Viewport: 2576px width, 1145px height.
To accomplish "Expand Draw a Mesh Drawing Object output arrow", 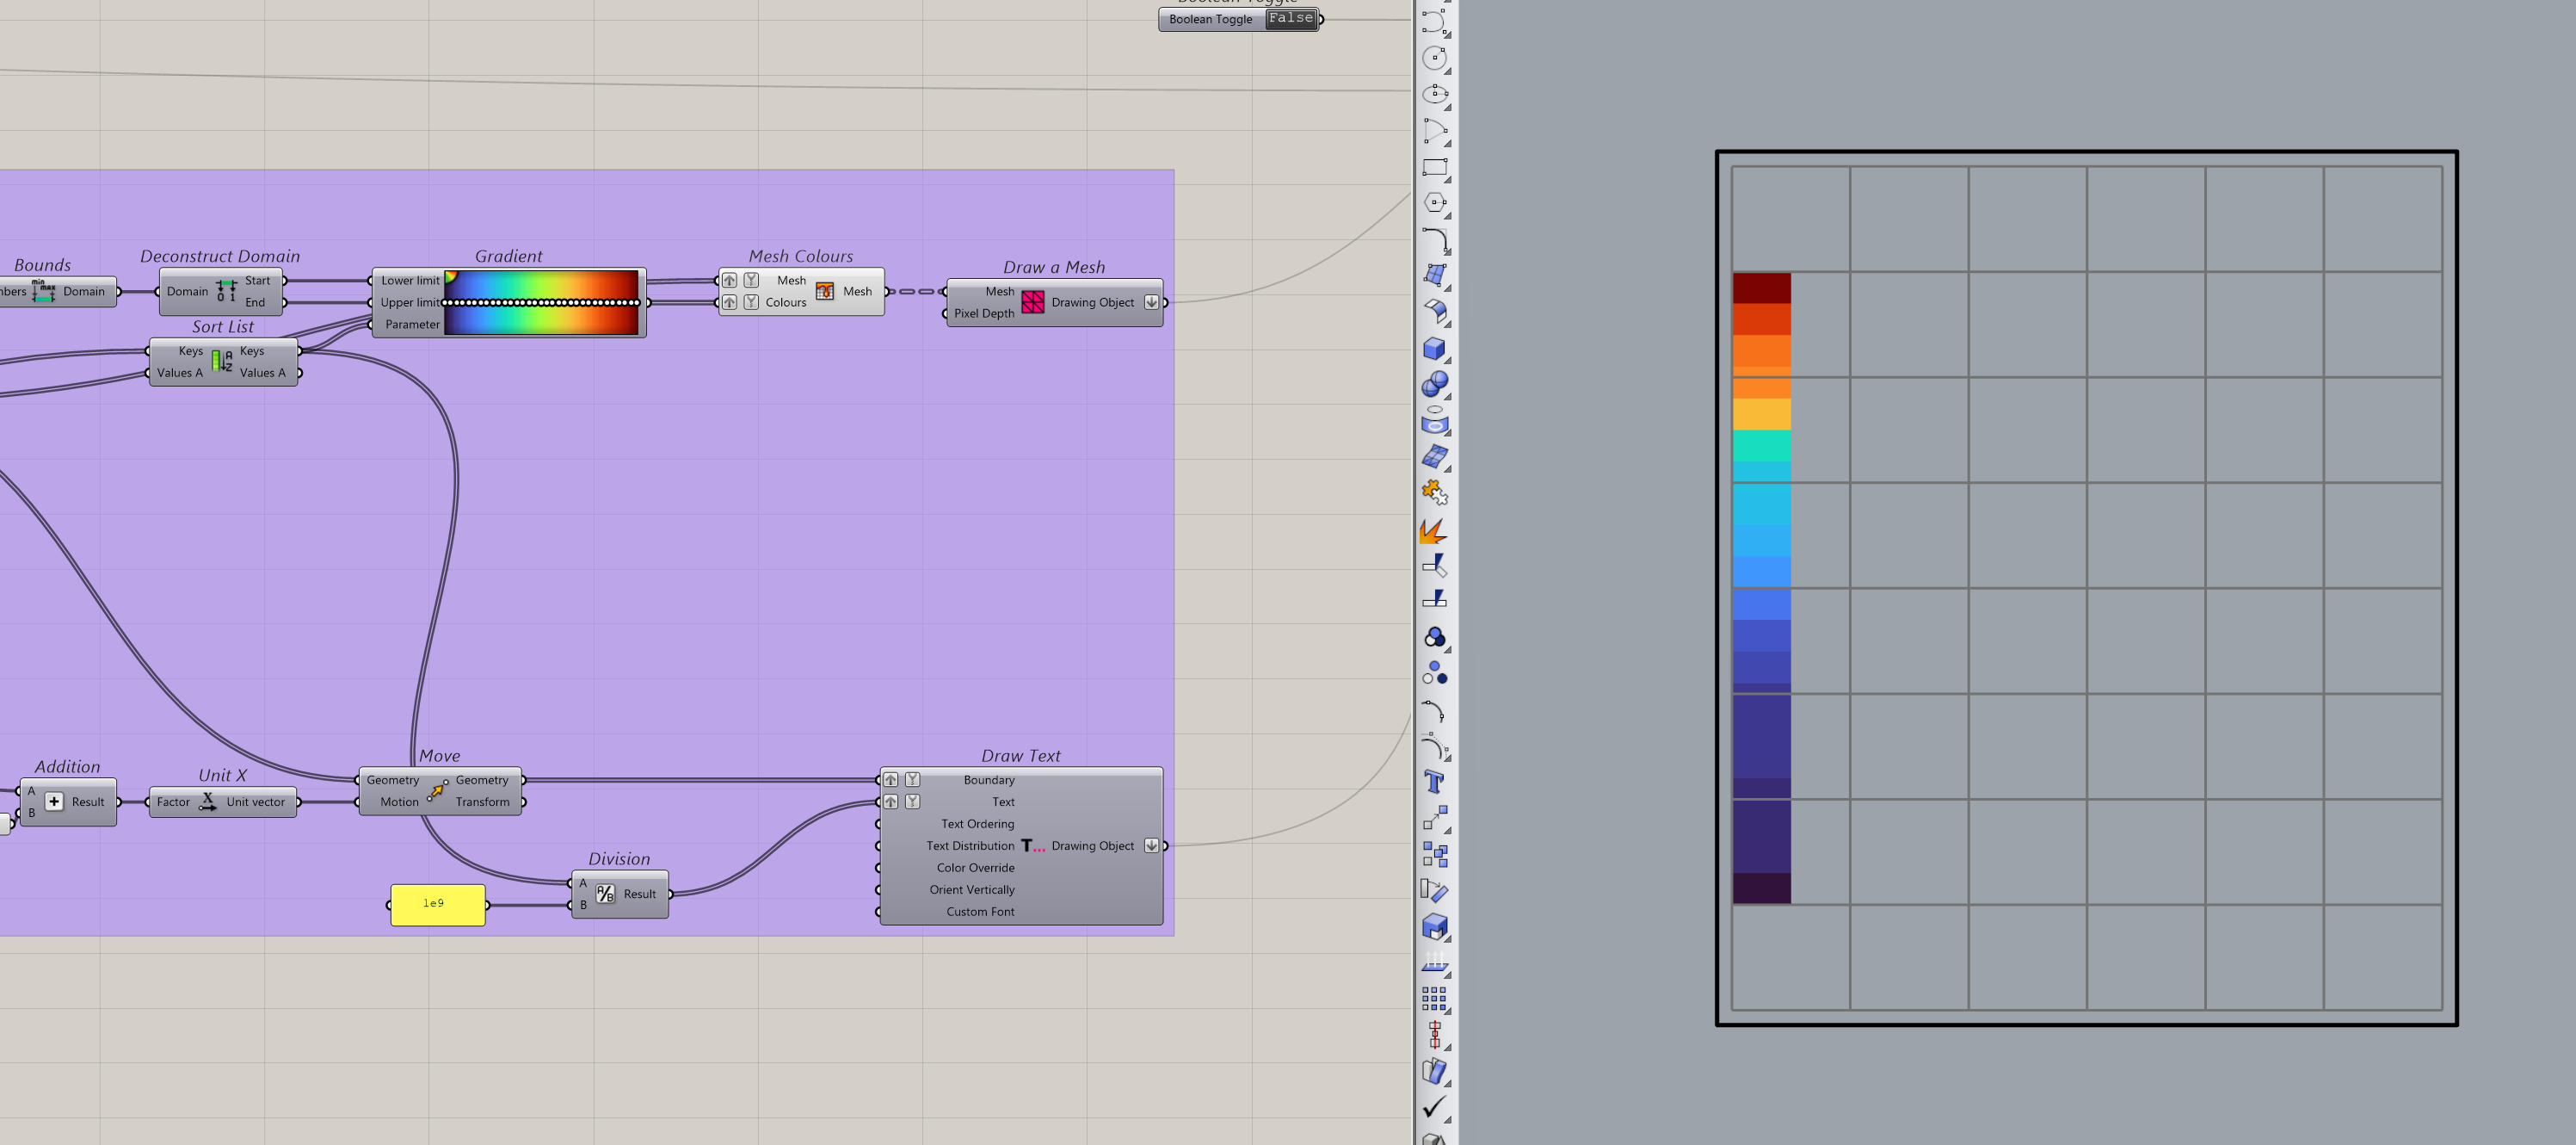I will click(1151, 302).
